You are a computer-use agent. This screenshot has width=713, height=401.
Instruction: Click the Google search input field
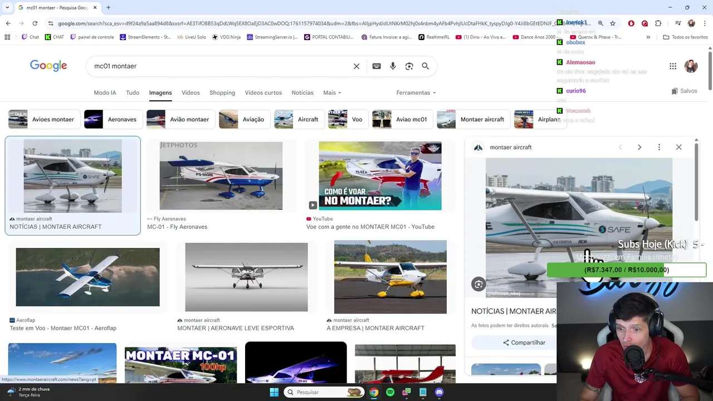click(220, 66)
